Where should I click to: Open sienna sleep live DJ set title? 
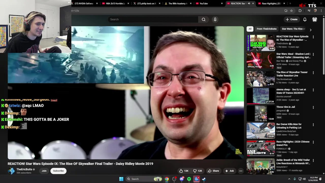pos(291,91)
